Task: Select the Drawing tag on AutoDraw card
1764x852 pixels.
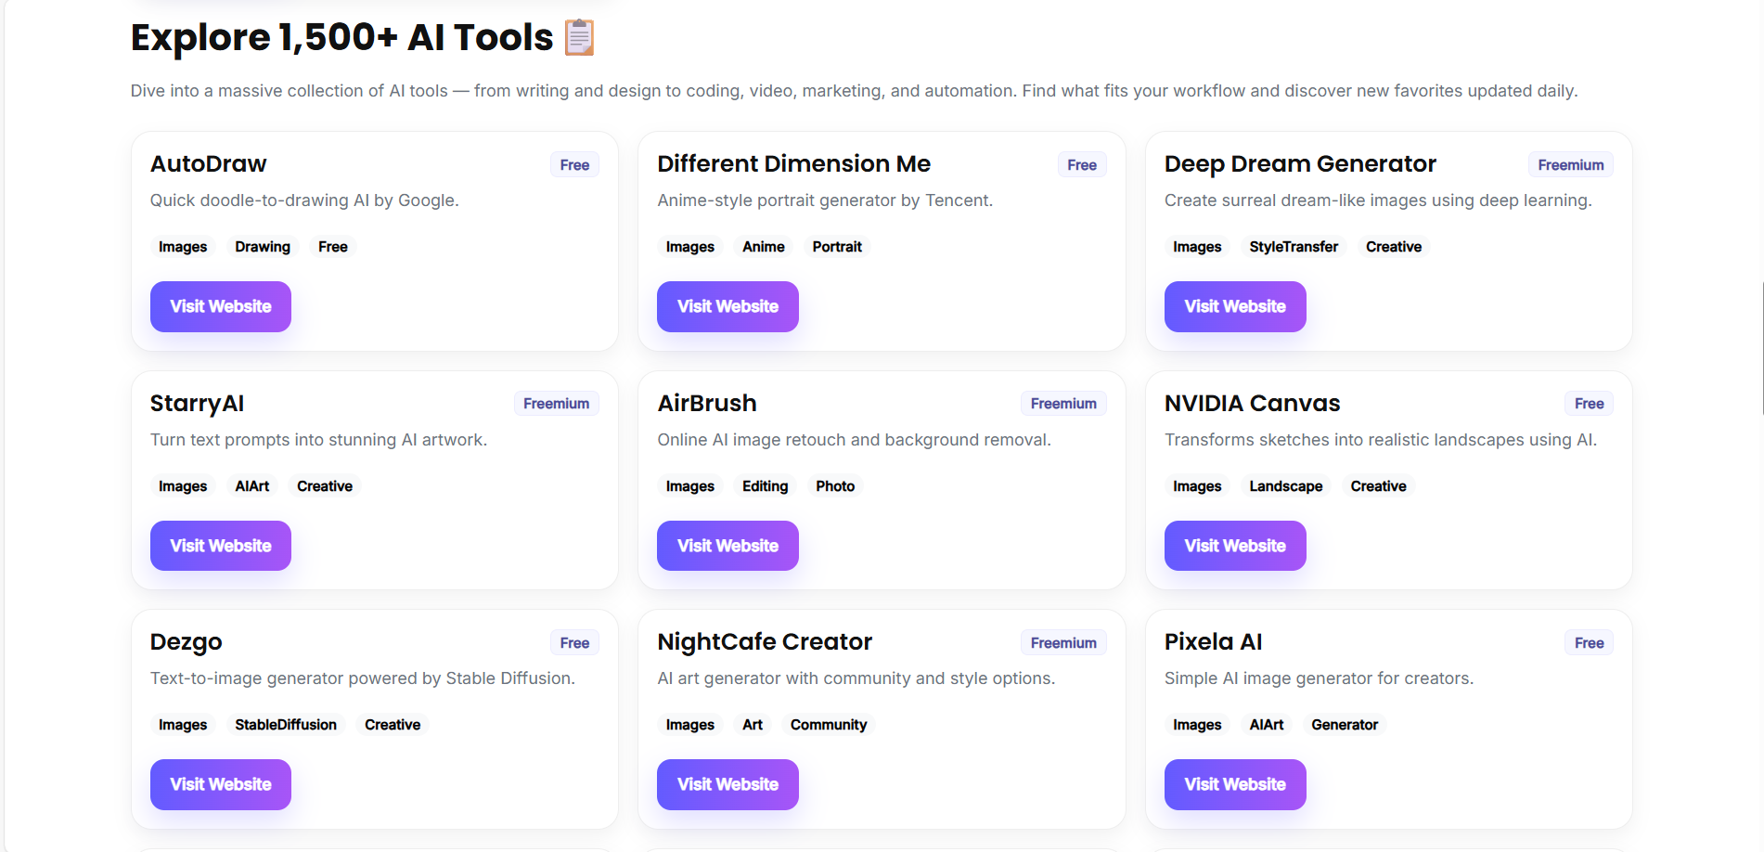Action: [x=263, y=246]
